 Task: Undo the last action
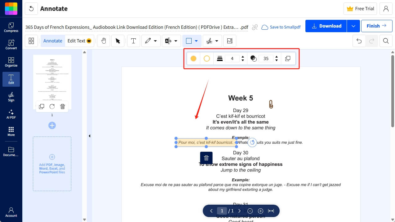point(359,41)
